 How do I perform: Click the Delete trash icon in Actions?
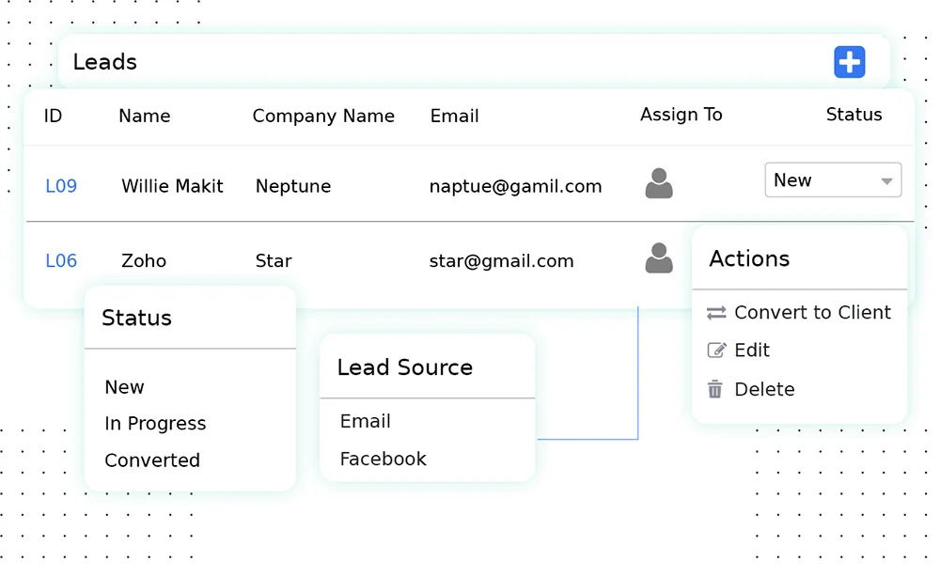(715, 388)
